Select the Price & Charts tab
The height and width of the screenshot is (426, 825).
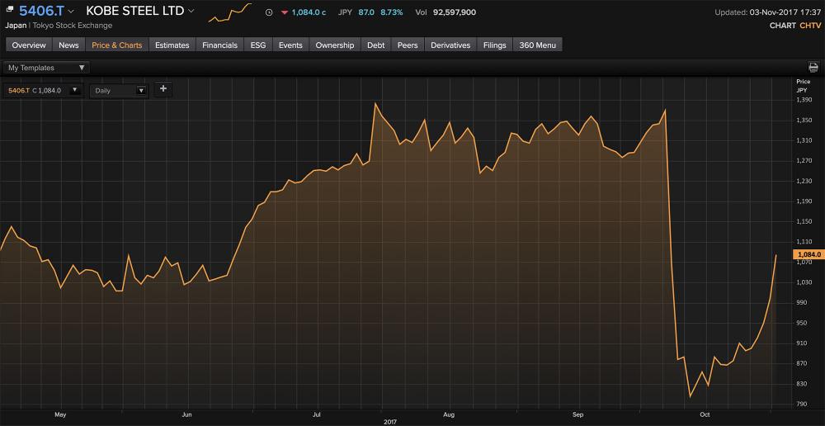click(117, 45)
